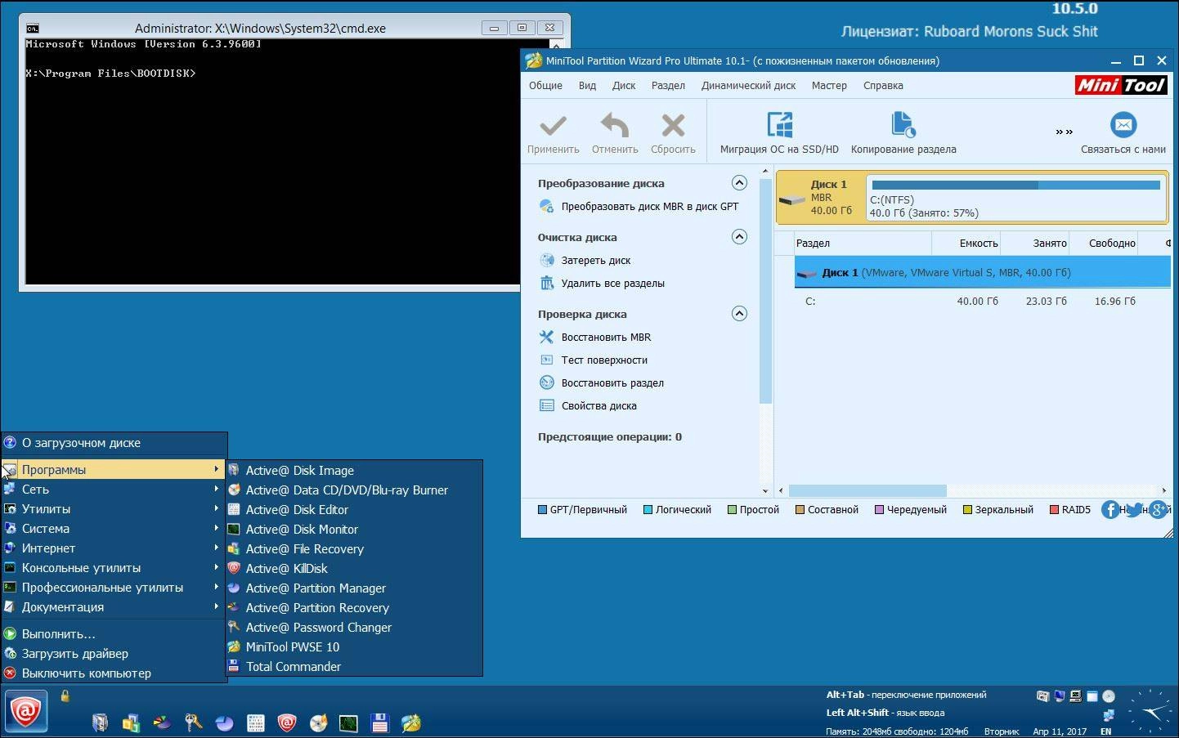
Task: Open the Динамический диск menu
Action: pos(748,85)
